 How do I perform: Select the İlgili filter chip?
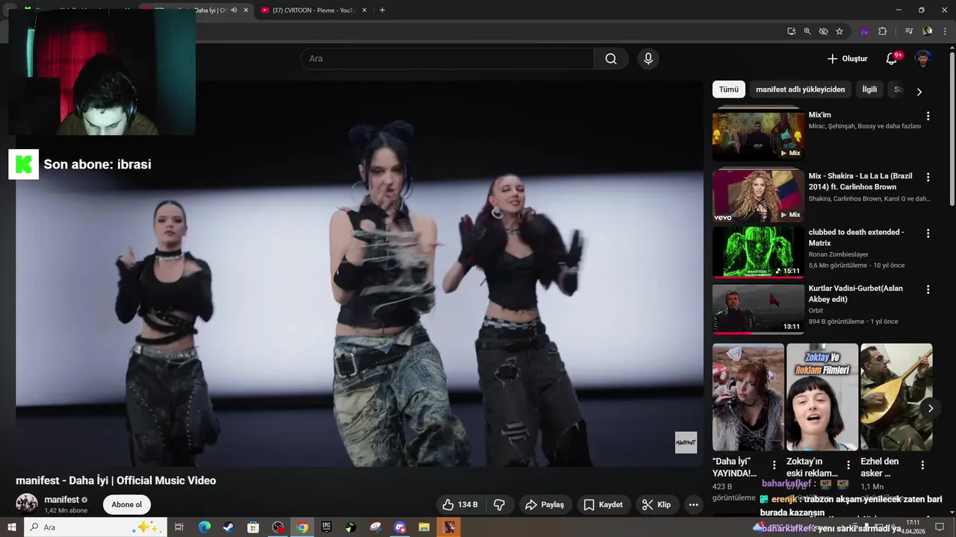point(869,89)
